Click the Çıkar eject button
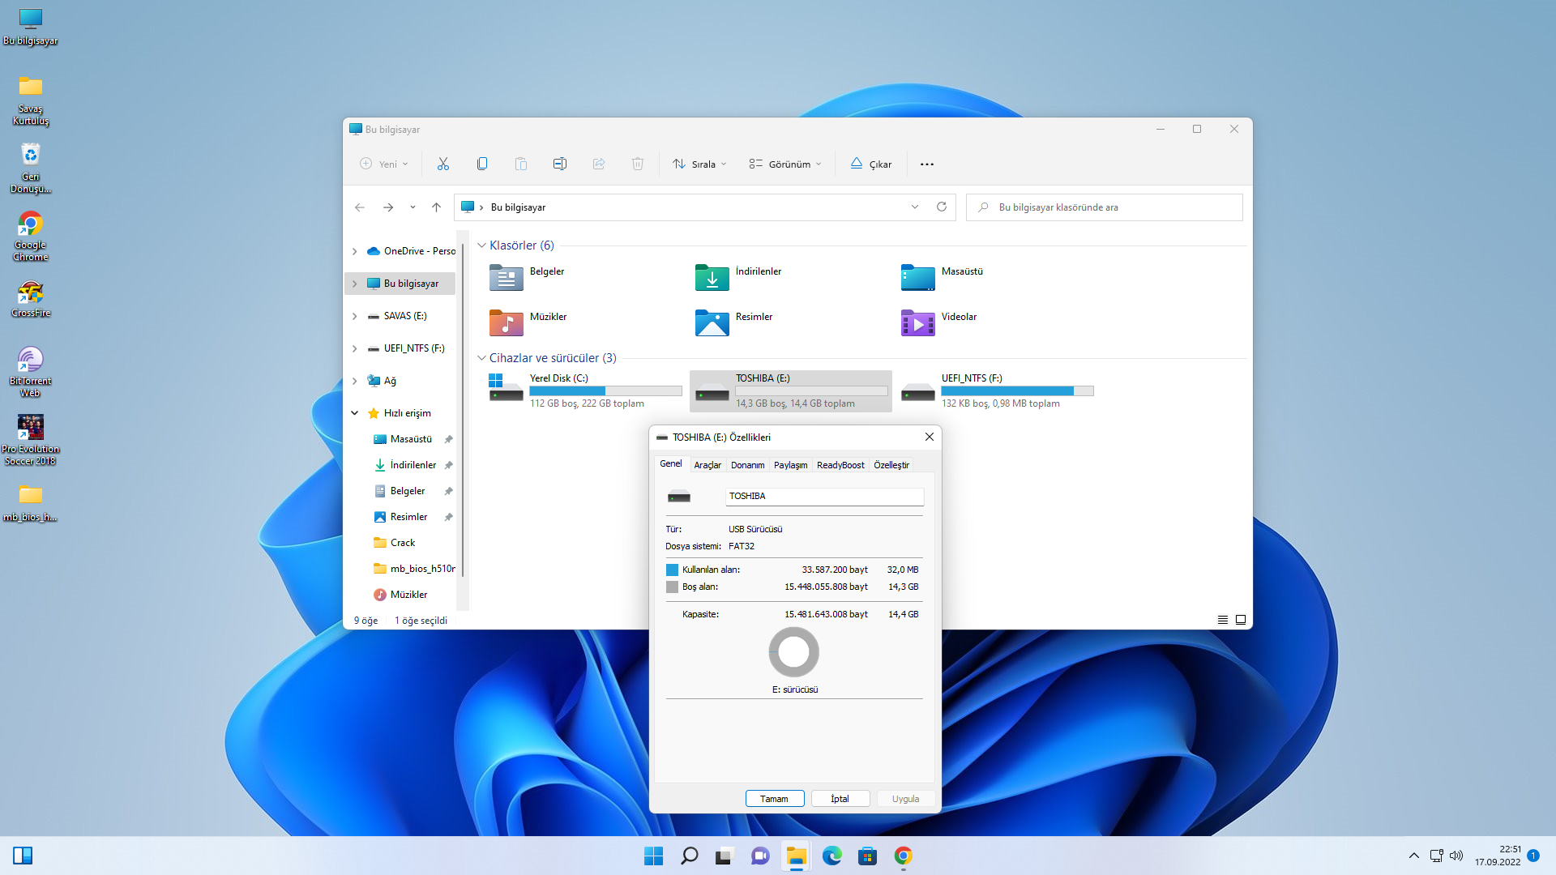1556x875 pixels. [871, 164]
